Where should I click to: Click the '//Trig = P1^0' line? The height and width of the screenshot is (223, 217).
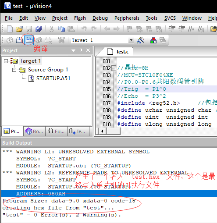click(x=142, y=89)
